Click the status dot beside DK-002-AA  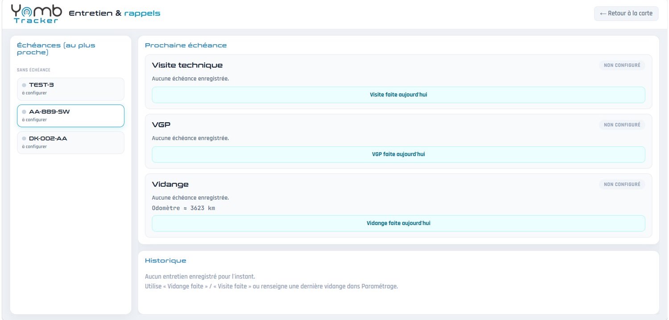(x=24, y=139)
